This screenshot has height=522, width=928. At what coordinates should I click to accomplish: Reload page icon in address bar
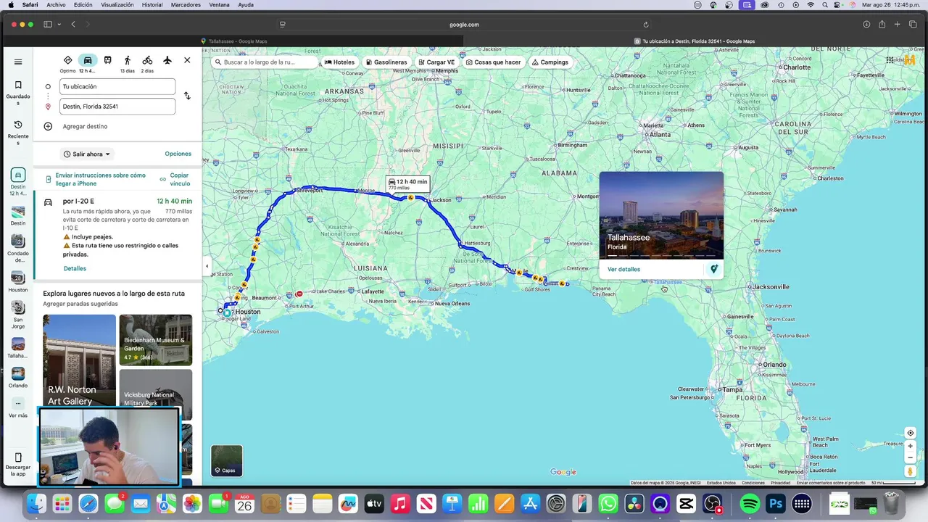point(646,25)
